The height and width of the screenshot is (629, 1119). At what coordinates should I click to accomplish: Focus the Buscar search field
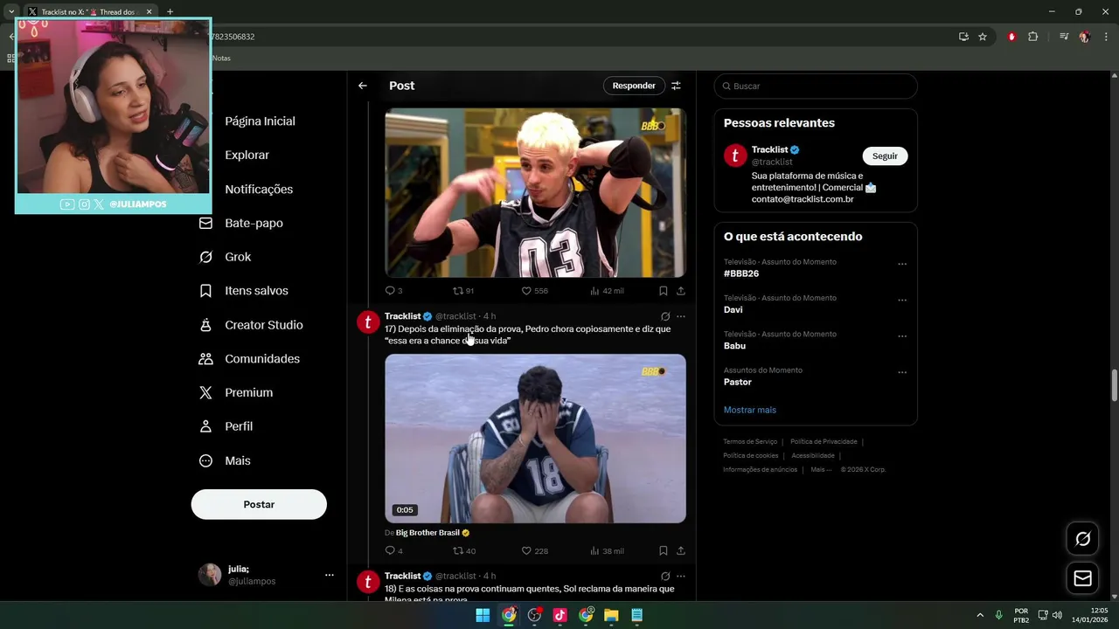coord(816,86)
